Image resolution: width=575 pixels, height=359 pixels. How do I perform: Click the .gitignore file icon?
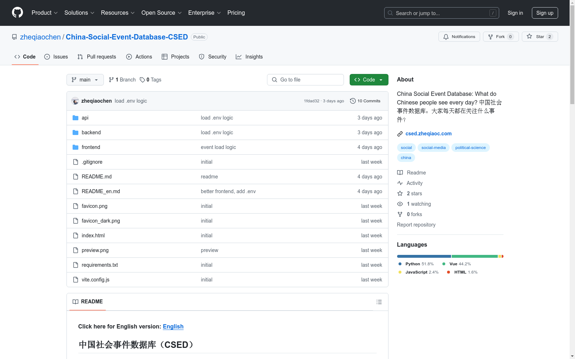click(75, 162)
